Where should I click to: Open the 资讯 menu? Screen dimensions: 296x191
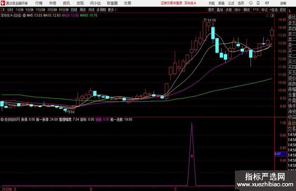(66, 3)
